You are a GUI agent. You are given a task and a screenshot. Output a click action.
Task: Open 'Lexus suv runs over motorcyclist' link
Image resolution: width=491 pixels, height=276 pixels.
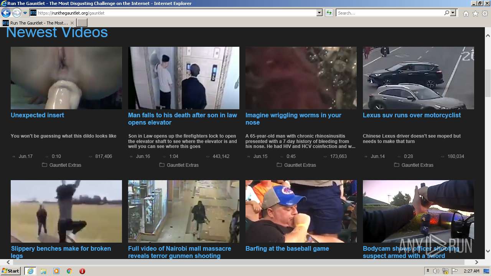pos(412,115)
